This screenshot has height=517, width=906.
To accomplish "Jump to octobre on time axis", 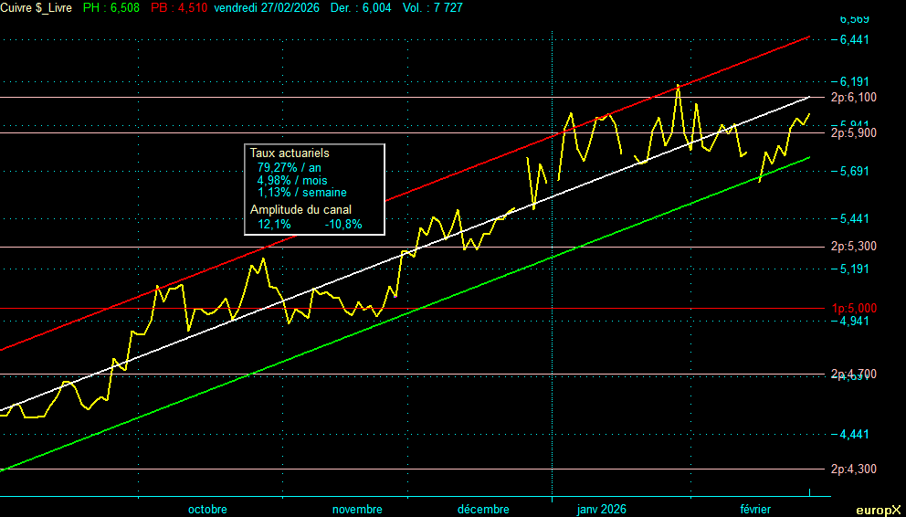I will [x=207, y=509].
